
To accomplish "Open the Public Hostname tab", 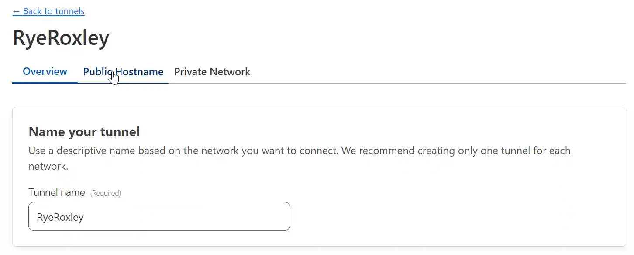I will click(x=123, y=72).
